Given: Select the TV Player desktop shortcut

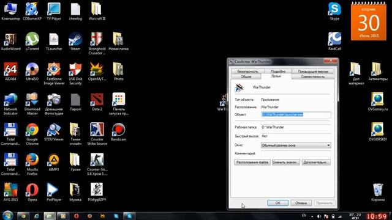Looking at the screenshot, I should coord(54,11).
